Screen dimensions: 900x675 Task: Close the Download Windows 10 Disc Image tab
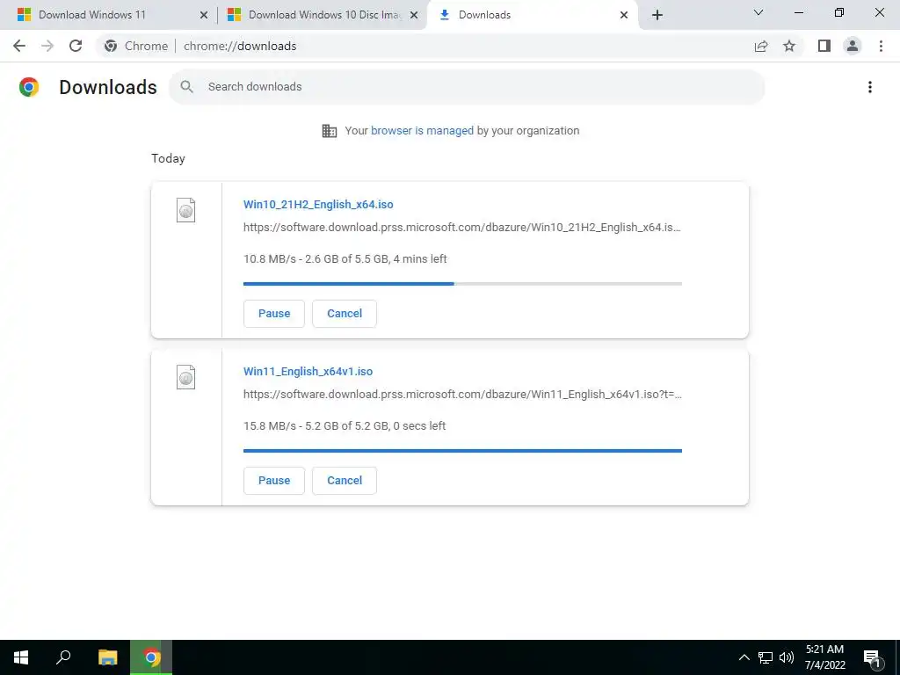414,16
